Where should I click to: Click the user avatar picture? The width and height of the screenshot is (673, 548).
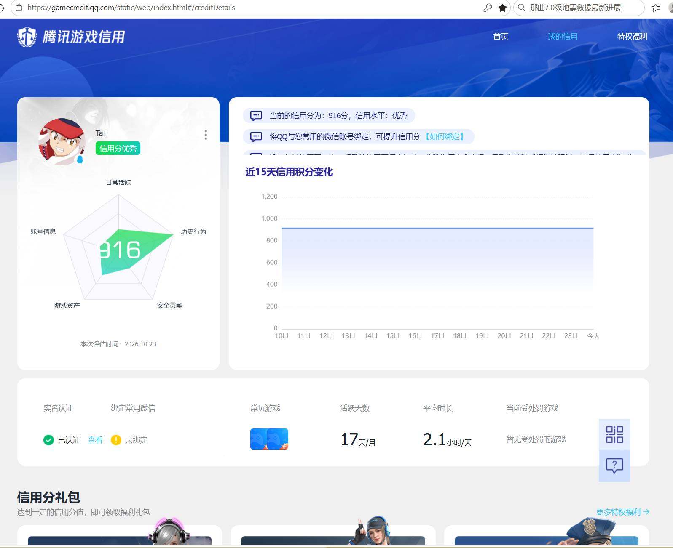pyautogui.click(x=62, y=141)
